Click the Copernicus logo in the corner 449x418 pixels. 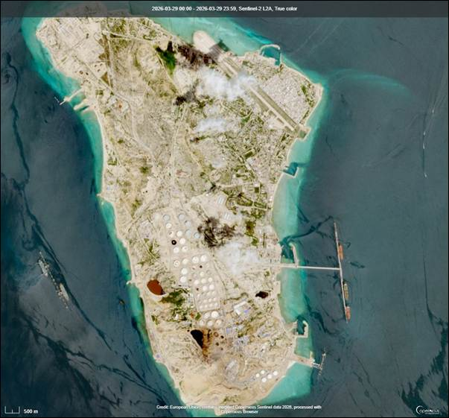(427, 410)
